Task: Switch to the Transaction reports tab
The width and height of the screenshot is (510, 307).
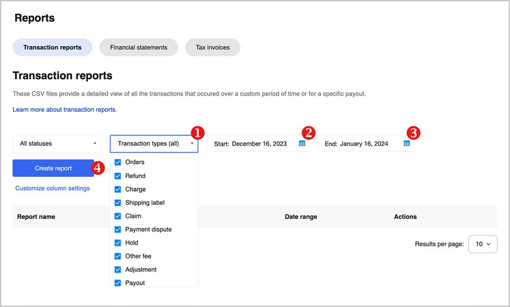Action: tap(52, 47)
